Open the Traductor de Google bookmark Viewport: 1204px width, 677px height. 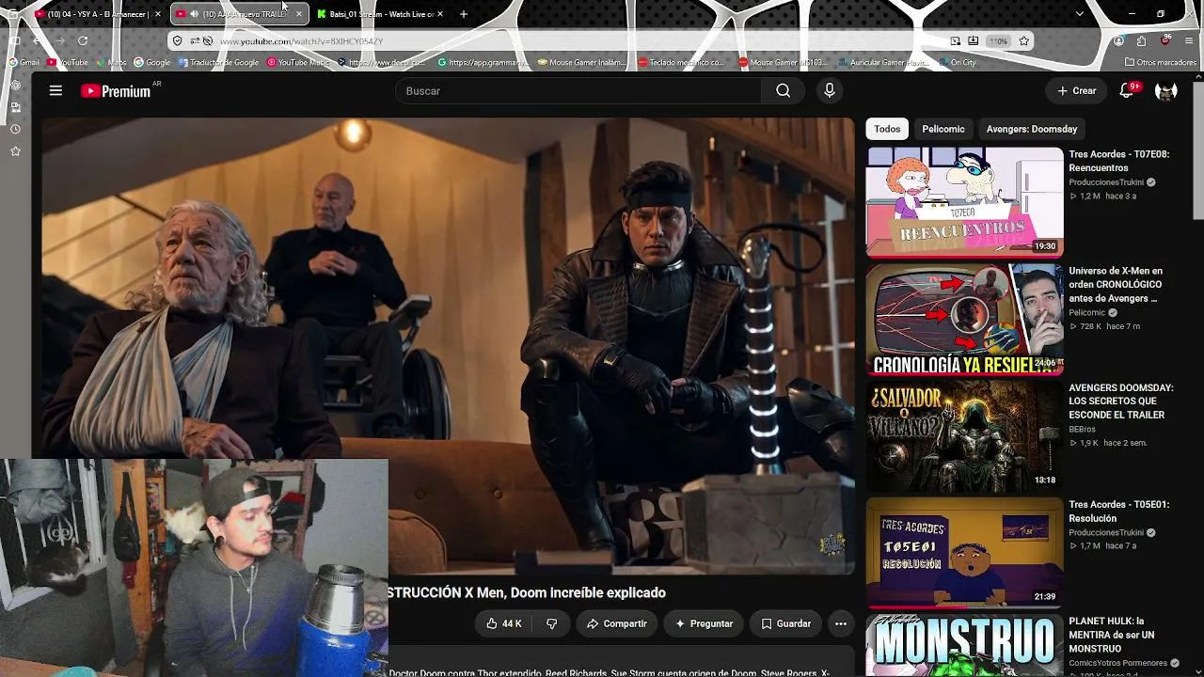tap(218, 62)
